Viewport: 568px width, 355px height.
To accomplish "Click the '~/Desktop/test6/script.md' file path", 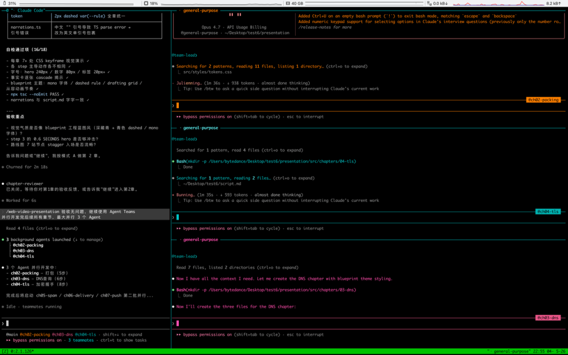I will (212, 184).
